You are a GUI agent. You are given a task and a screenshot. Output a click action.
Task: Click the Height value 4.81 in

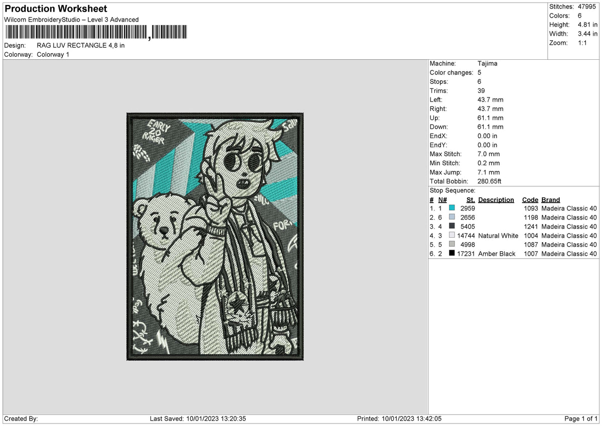coord(588,25)
